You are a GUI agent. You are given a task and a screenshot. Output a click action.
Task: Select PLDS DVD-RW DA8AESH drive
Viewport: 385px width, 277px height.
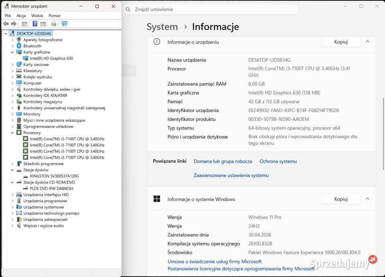[51, 189]
